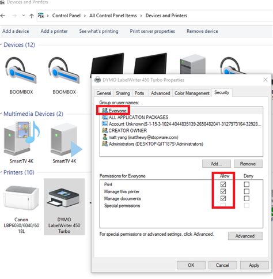The height and width of the screenshot is (279, 273).
Task: Select SmartTV 4K with music note icon
Action: [x=21, y=142]
